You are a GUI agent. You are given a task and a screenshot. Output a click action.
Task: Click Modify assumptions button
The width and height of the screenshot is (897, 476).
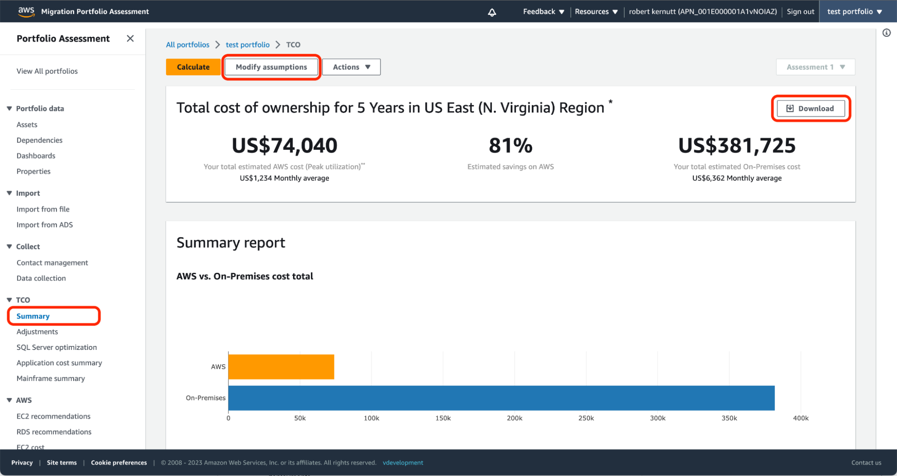271,67
